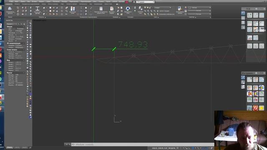The height and width of the screenshot is (150, 267).
Task: Select the 748,93 dimension text
Action: (x=133, y=45)
